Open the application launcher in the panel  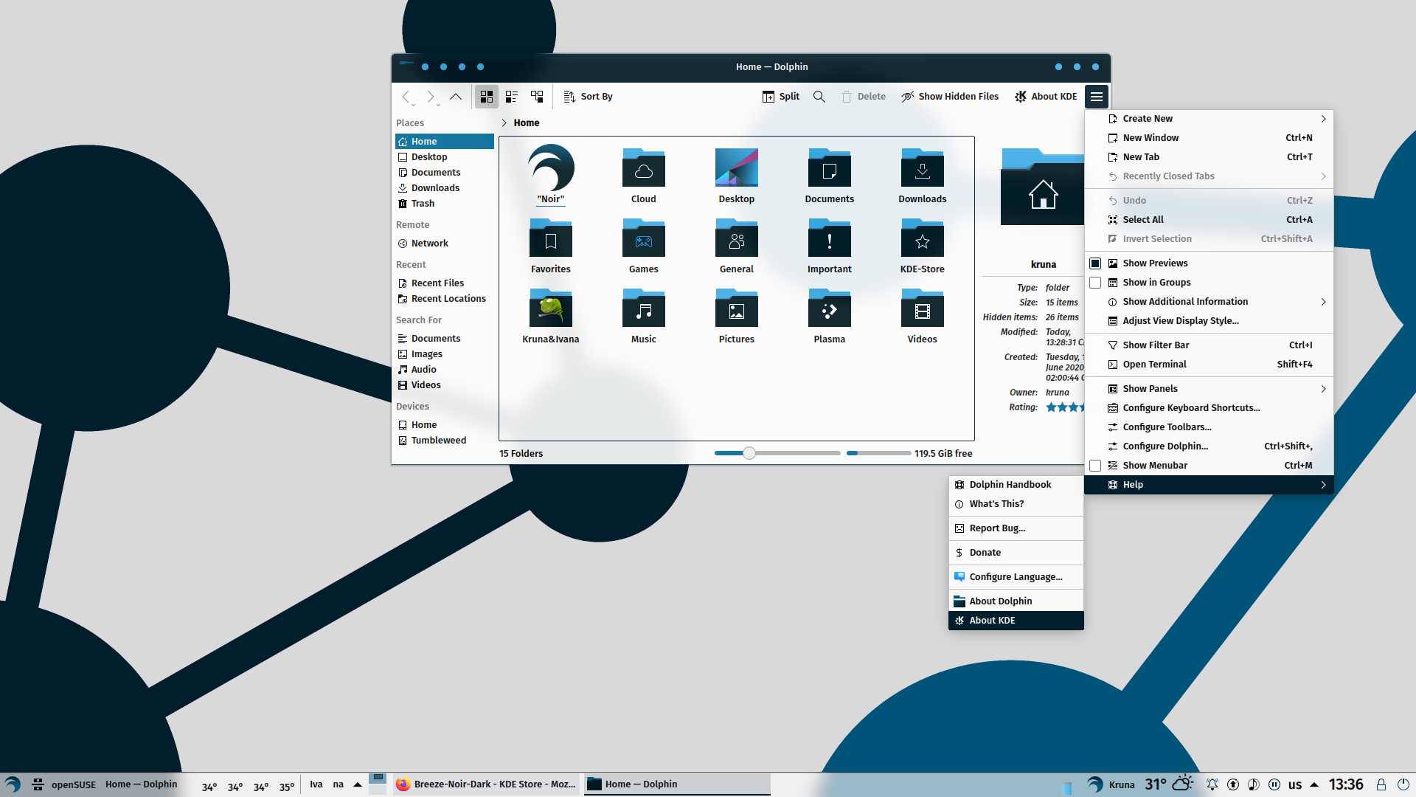(13, 784)
